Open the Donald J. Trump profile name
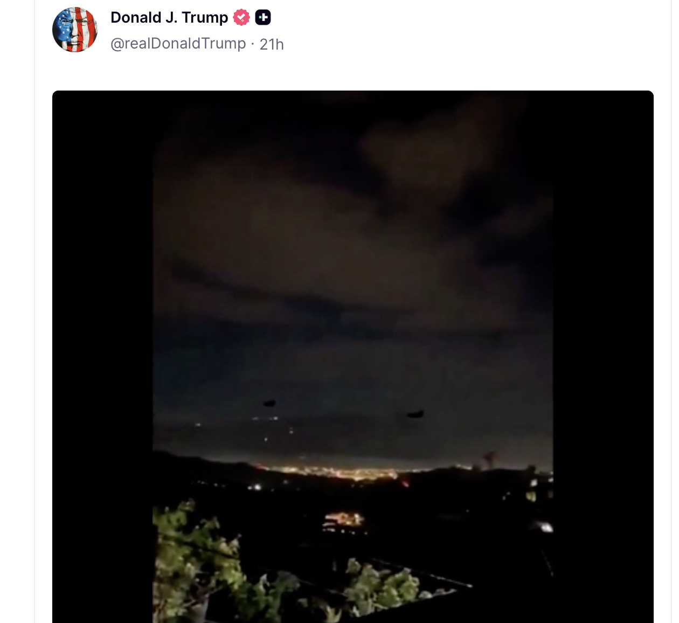This screenshot has width=679, height=623. [169, 18]
